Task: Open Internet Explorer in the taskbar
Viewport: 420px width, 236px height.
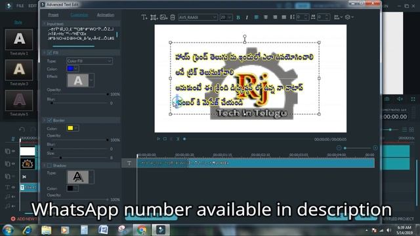Action: (x=27, y=229)
